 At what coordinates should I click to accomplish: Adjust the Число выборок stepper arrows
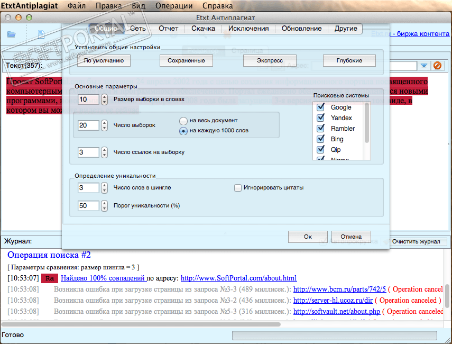coord(104,125)
